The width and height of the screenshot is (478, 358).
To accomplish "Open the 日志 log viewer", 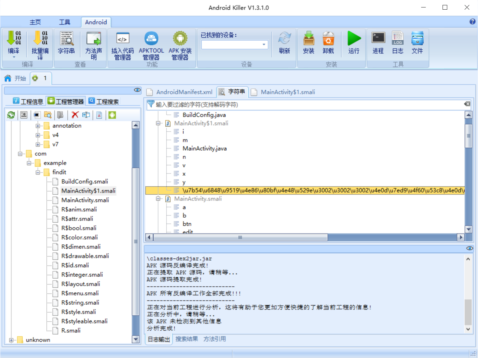I will [x=398, y=42].
